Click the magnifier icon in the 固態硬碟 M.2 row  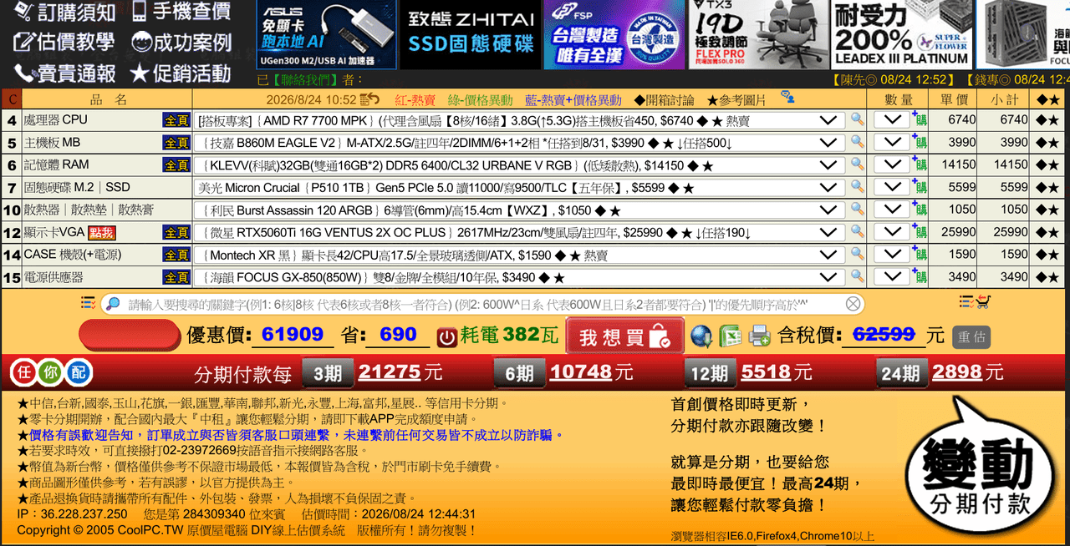(858, 187)
